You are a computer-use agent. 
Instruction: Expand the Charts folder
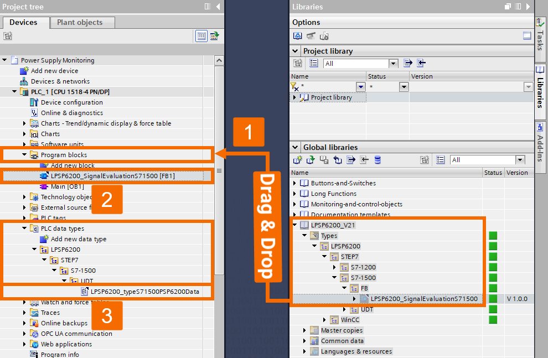24,134
